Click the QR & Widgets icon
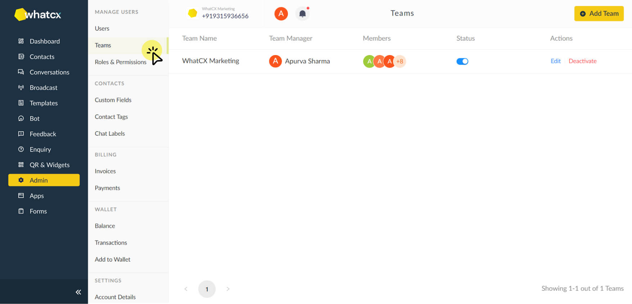 click(21, 165)
